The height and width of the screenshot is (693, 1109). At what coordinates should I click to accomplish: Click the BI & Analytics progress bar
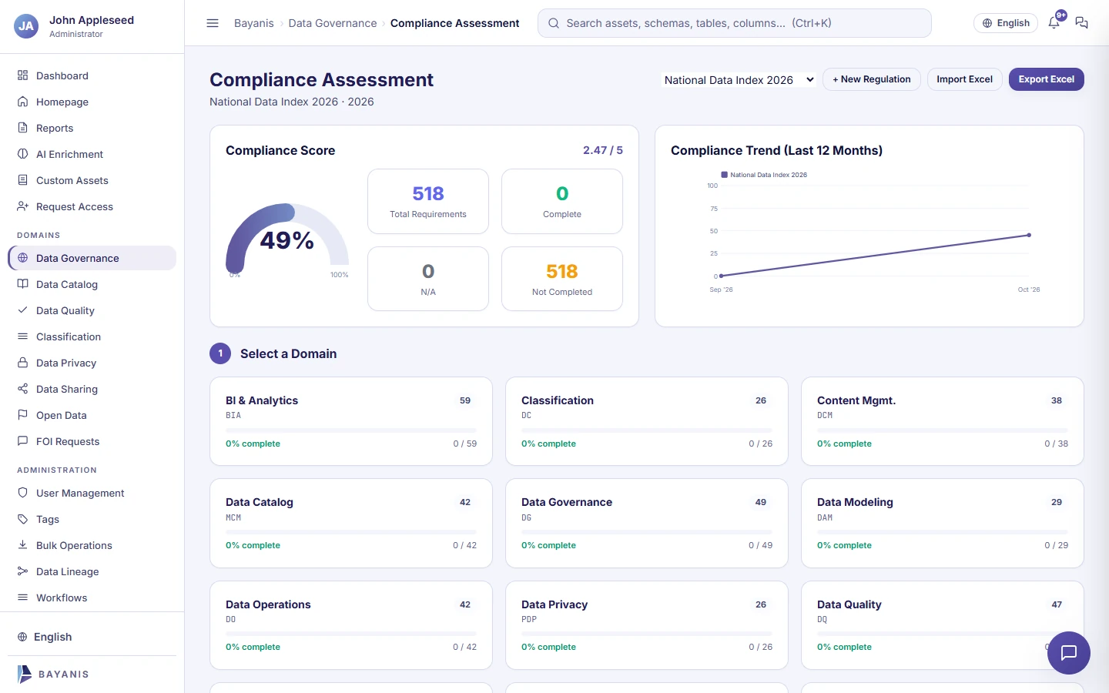[x=351, y=430]
